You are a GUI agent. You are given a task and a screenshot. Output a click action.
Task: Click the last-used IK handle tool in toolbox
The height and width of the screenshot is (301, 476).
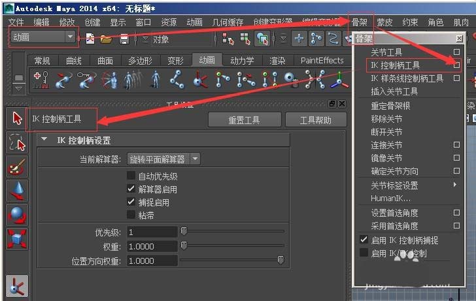pos(17,287)
